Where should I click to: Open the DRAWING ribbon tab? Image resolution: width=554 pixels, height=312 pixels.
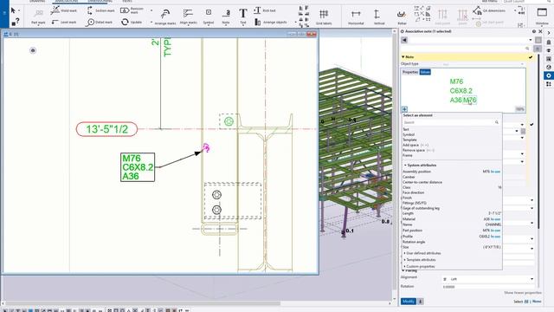(x=37, y=2)
